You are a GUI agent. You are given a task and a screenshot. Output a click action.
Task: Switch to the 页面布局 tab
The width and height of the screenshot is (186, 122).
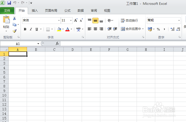51,11
